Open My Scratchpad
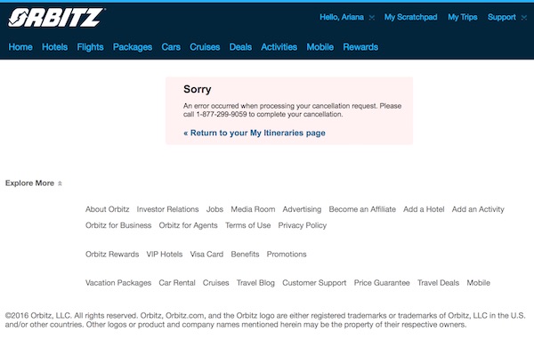Image resolution: width=534 pixels, height=356 pixels. (410, 17)
